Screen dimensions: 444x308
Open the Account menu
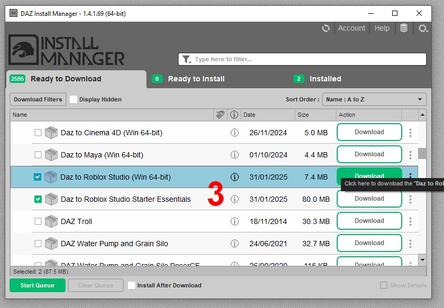[x=351, y=28]
